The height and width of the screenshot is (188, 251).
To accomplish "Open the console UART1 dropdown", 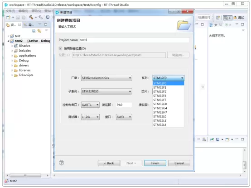I will pos(90,105).
